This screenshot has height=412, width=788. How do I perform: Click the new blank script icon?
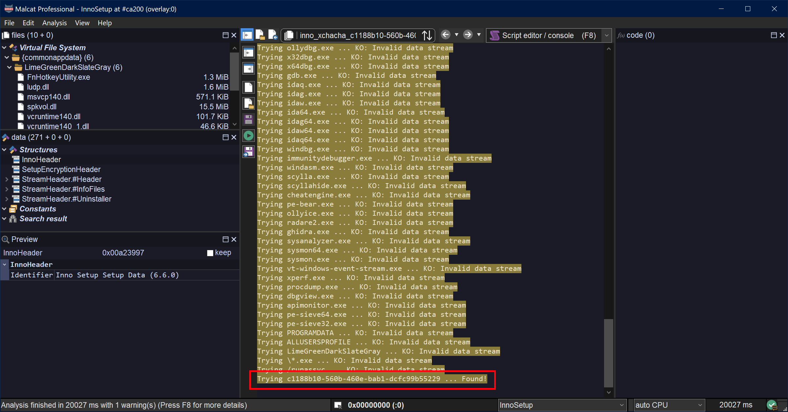(248, 87)
